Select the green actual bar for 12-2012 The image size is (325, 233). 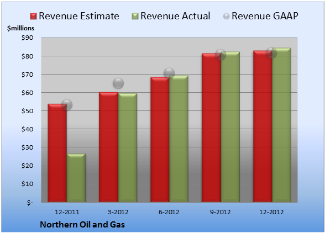pos(281,125)
